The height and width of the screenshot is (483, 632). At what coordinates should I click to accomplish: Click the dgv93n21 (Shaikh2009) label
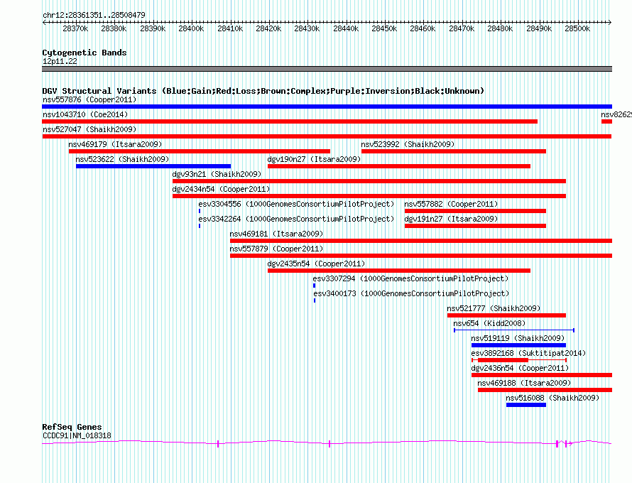coord(217,174)
